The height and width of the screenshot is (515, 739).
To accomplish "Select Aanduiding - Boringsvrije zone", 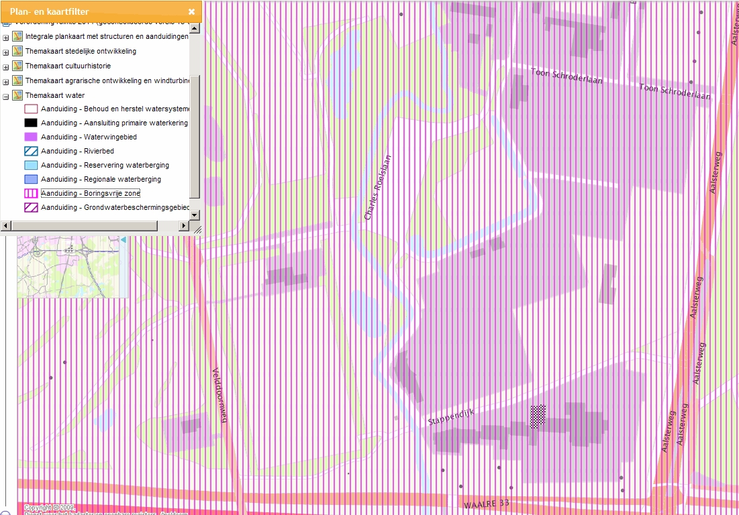I will pos(91,194).
